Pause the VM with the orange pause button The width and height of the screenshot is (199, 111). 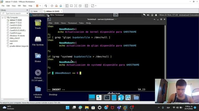tap(37, 6)
